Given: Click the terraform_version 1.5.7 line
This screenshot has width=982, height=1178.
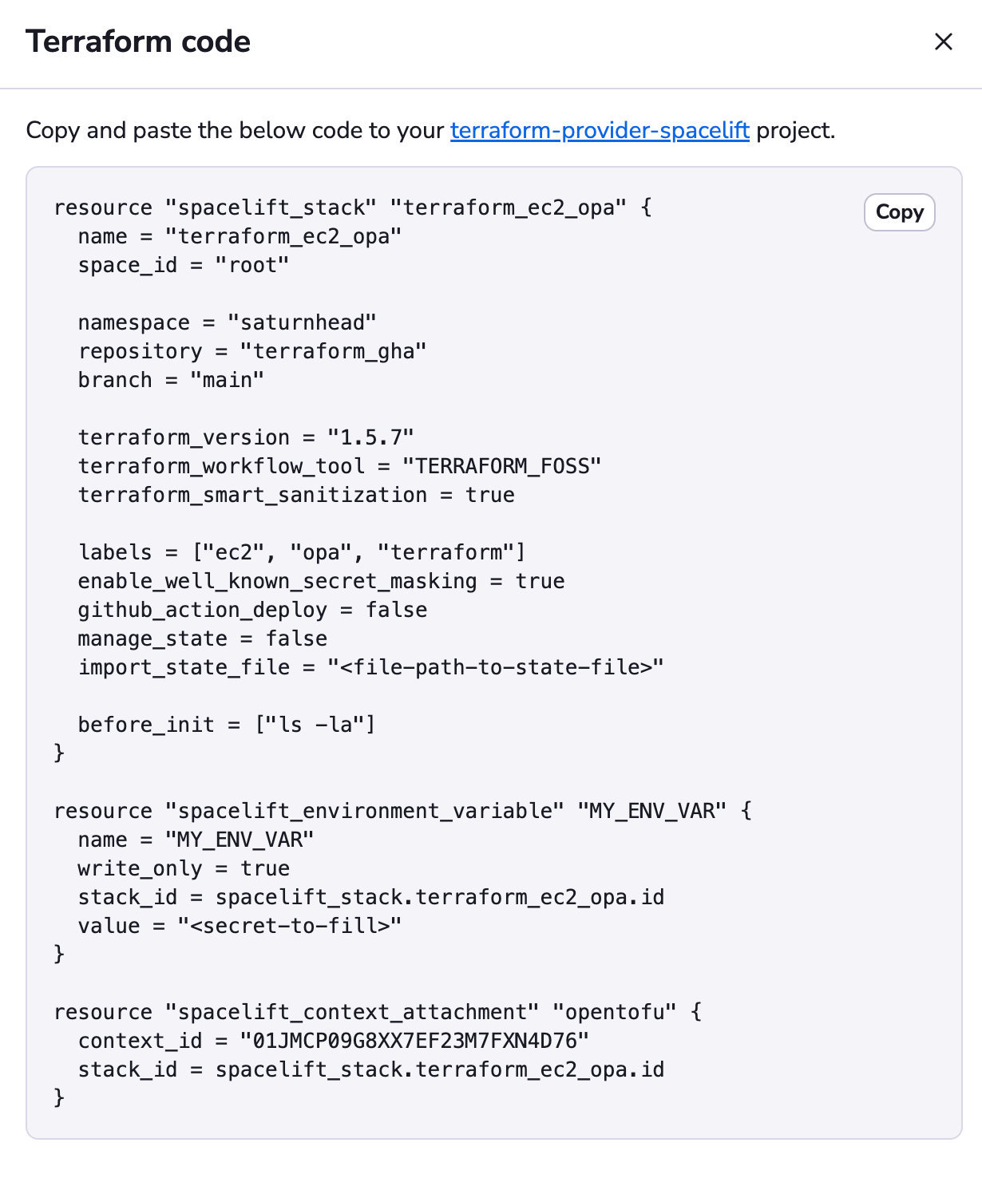Looking at the screenshot, I should pyautogui.click(x=246, y=437).
